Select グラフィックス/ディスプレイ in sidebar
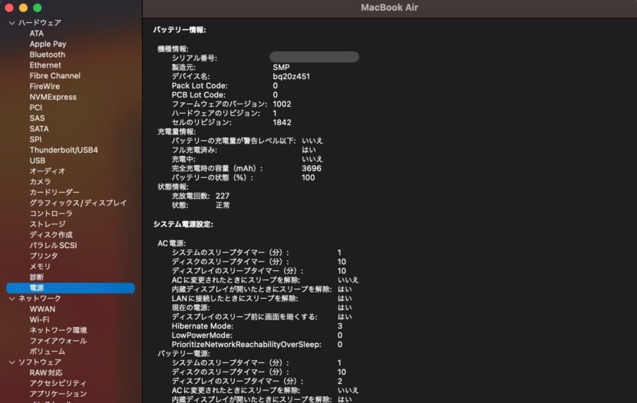The width and height of the screenshot is (637, 403). pyautogui.click(x=78, y=203)
